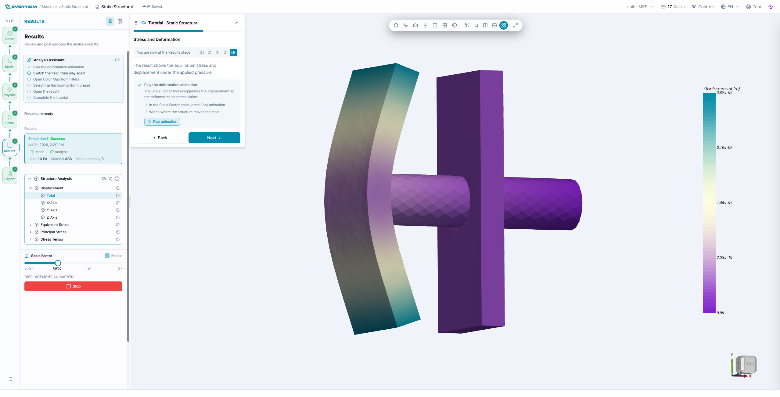The height and width of the screenshot is (397, 780).
Task: Select 'Select the Rainbow Uniform preset' step
Action: coord(61,85)
